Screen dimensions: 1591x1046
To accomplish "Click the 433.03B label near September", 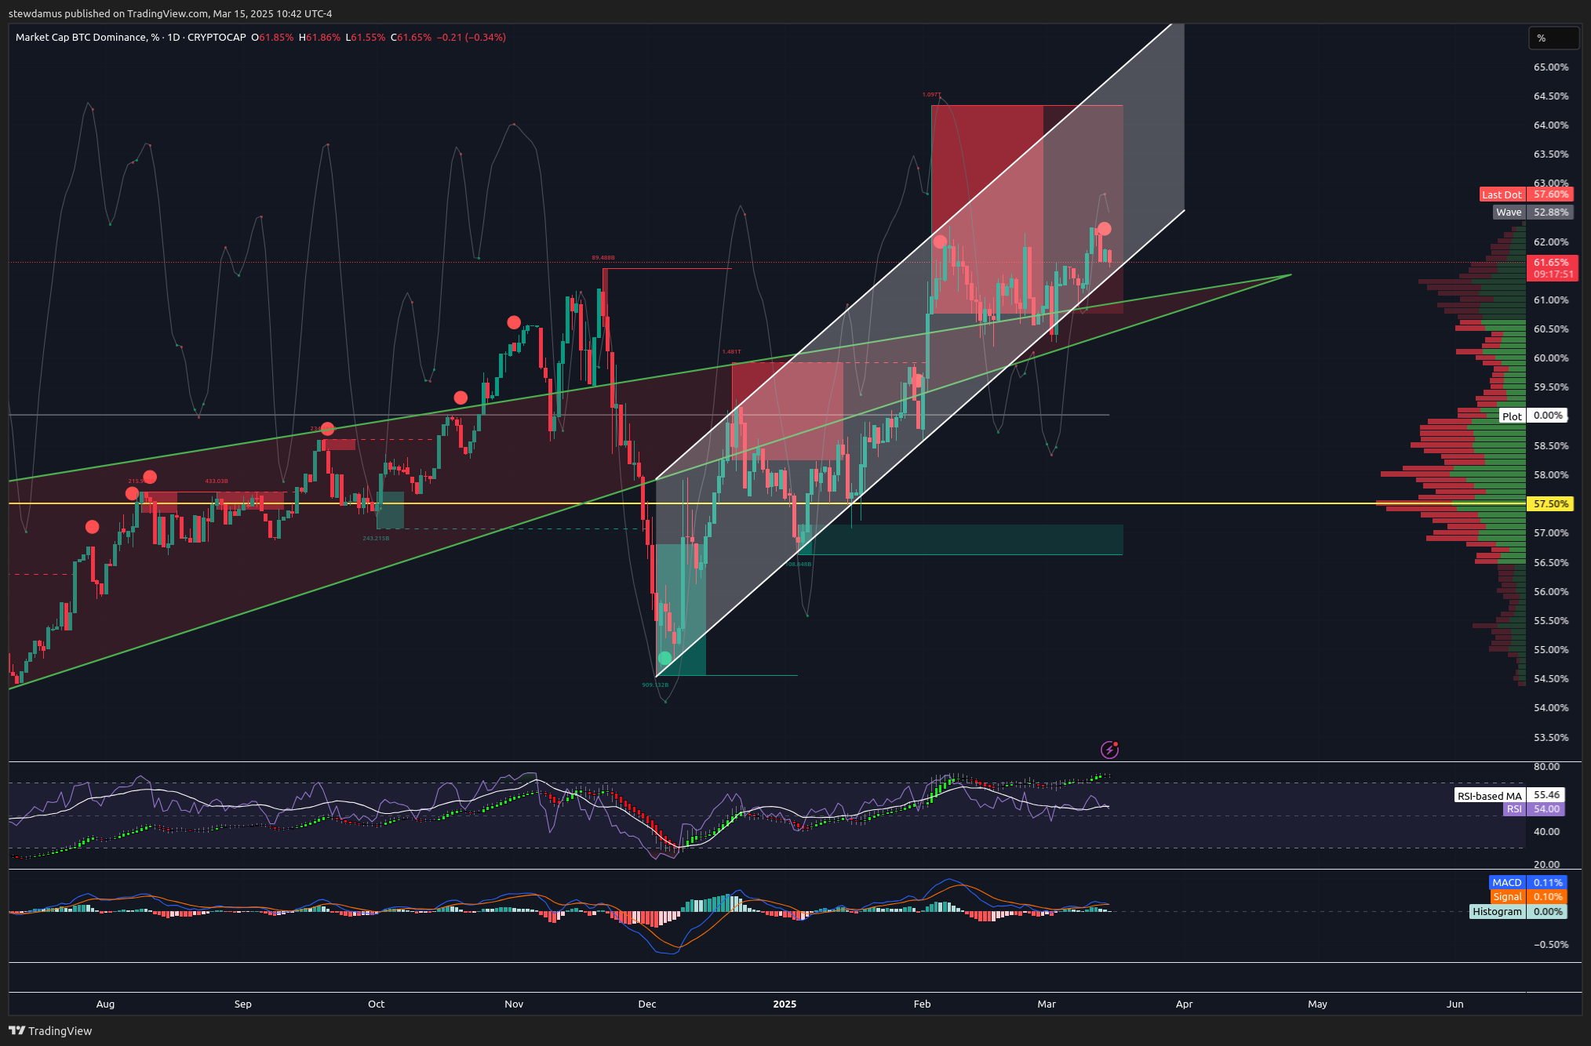I will pos(217,481).
